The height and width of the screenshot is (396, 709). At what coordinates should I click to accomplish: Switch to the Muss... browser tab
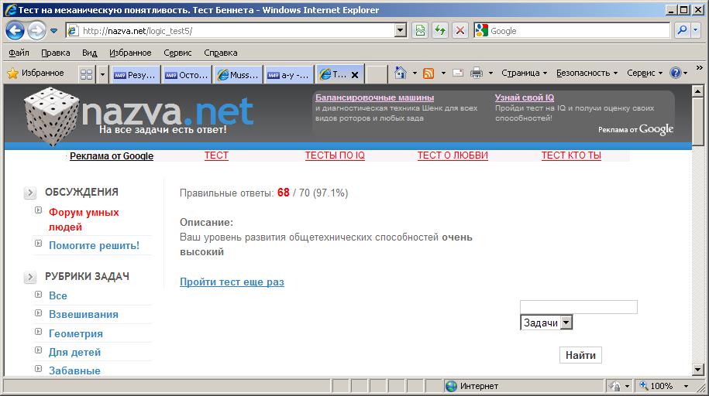pyautogui.click(x=239, y=74)
